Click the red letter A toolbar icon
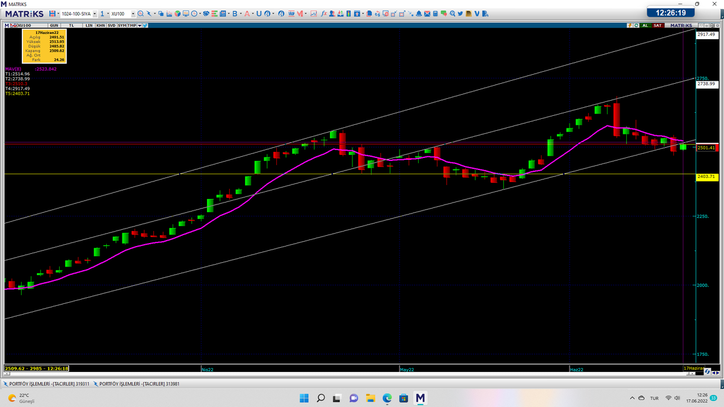 pos(247,13)
